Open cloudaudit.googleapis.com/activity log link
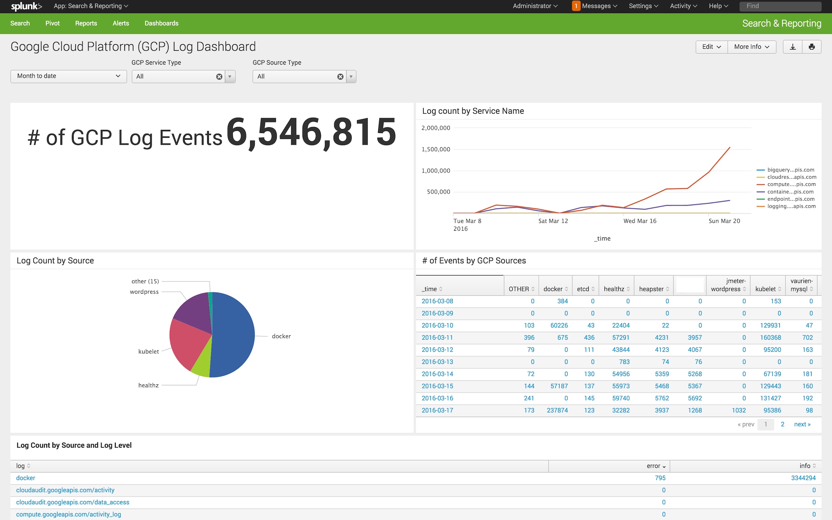The height and width of the screenshot is (520, 832). point(65,490)
